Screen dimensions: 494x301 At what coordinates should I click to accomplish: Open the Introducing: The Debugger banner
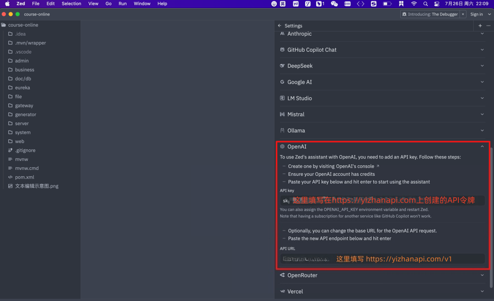(430, 14)
